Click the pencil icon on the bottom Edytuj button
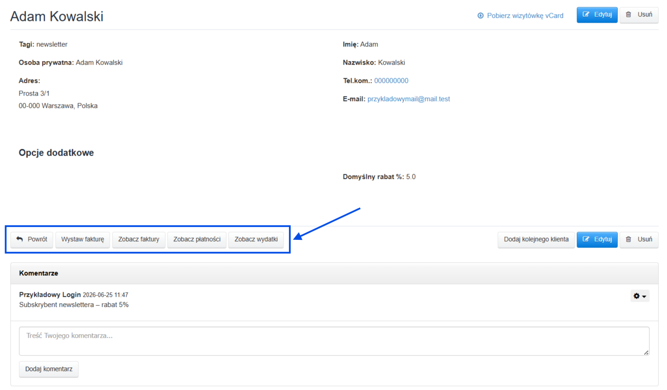 click(586, 239)
